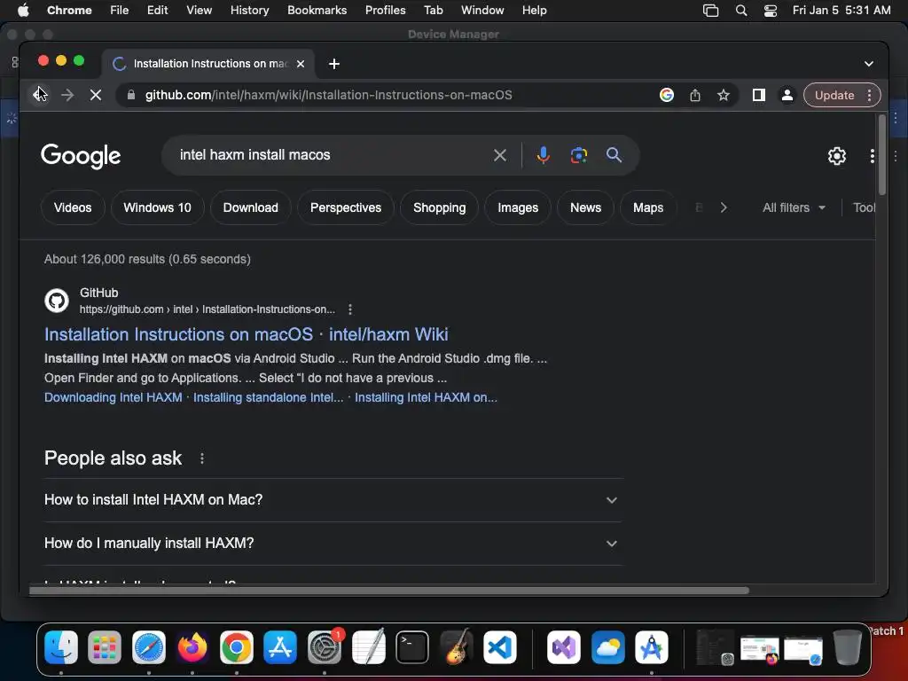Image resolution: width=908 pixels, height=681 pixels.
Task: Start voice search with the microphone icon
Action: tap(544, 155)
